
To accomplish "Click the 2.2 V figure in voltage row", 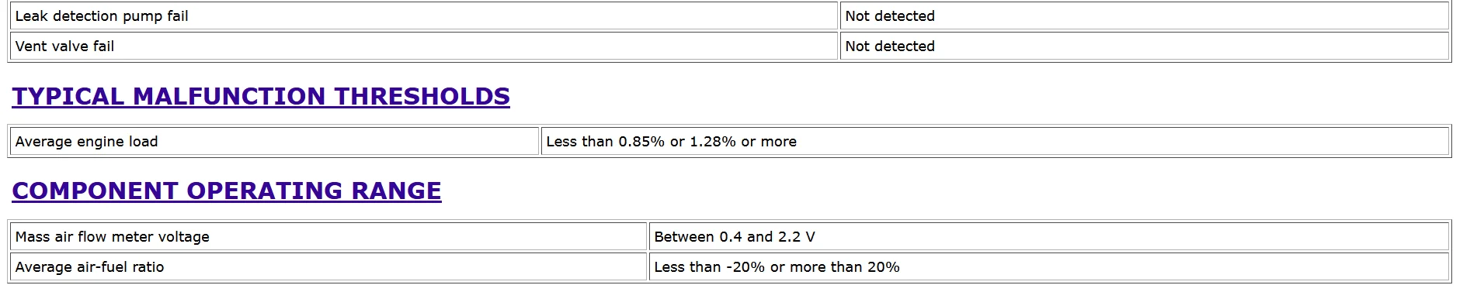I will tap(797, 237).
